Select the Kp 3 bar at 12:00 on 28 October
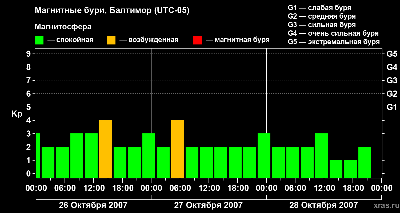Image resolution: width=400 pixels, height=213 pixels. 322,155
